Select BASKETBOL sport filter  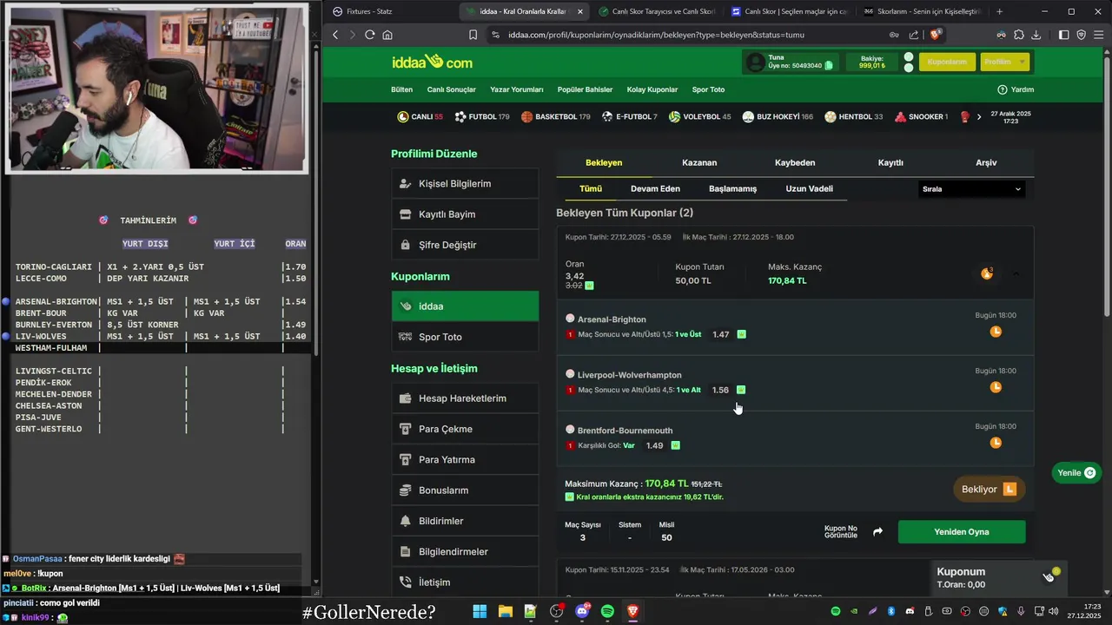point(556,116)
